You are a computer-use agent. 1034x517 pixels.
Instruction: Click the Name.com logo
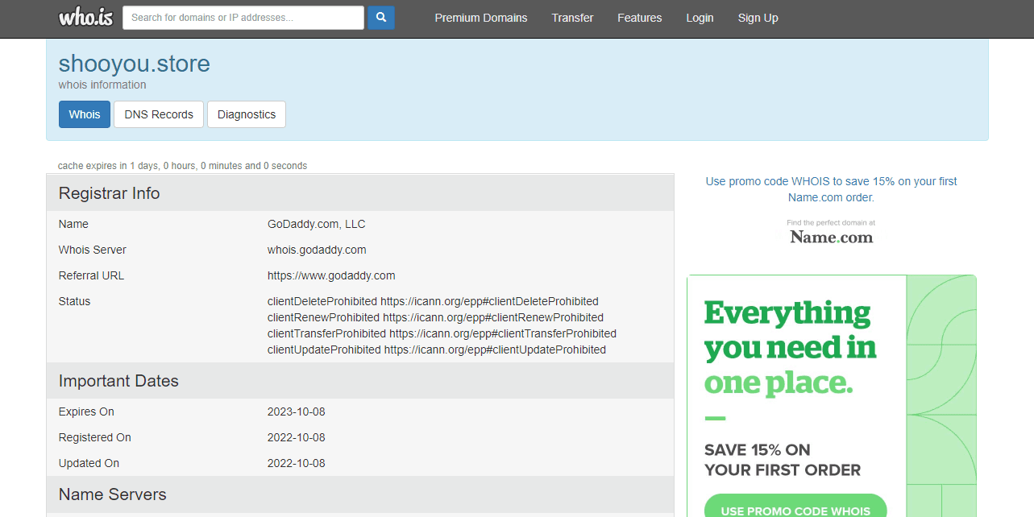[831, 237]
